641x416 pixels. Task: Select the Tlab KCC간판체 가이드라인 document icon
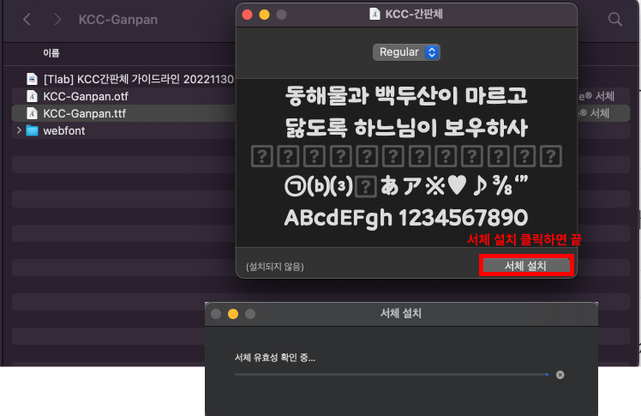[32, 79]
